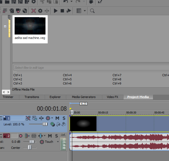
Task: Open the Redo history dropdown arrow
Action: (84, 1)
